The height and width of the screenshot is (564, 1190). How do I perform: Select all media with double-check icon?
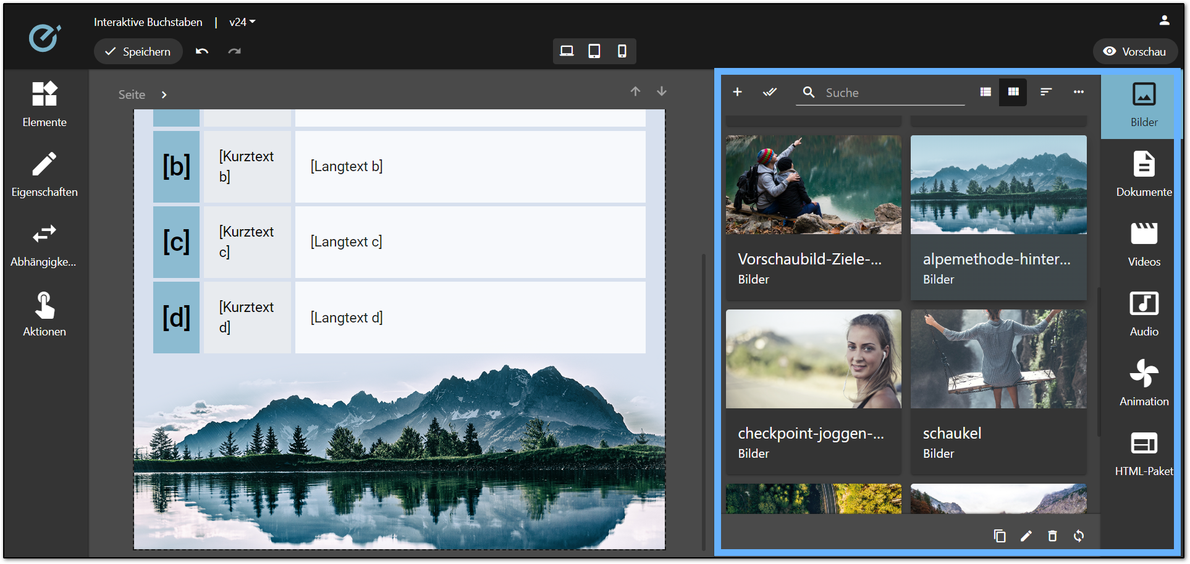point(770,92)
